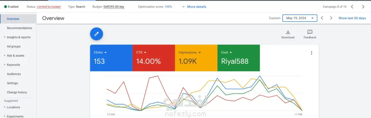The image size is (371, 118).
Task: Expand Insights & reports in sidebar
Action: (19, 37)
